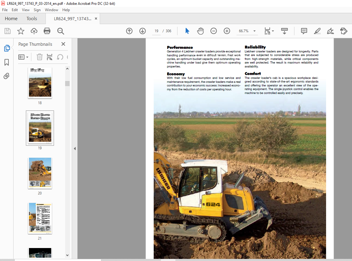
Task: Delete selected page with trash icon
Action: pos(39,57)
